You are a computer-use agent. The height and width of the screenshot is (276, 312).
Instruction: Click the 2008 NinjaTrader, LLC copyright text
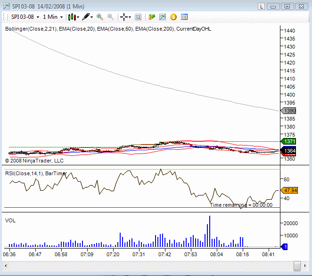[34, 161]
